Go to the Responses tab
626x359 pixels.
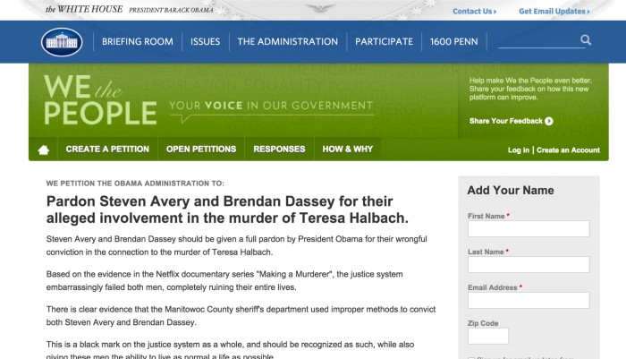pyautogui.click(x=279, y=150)
